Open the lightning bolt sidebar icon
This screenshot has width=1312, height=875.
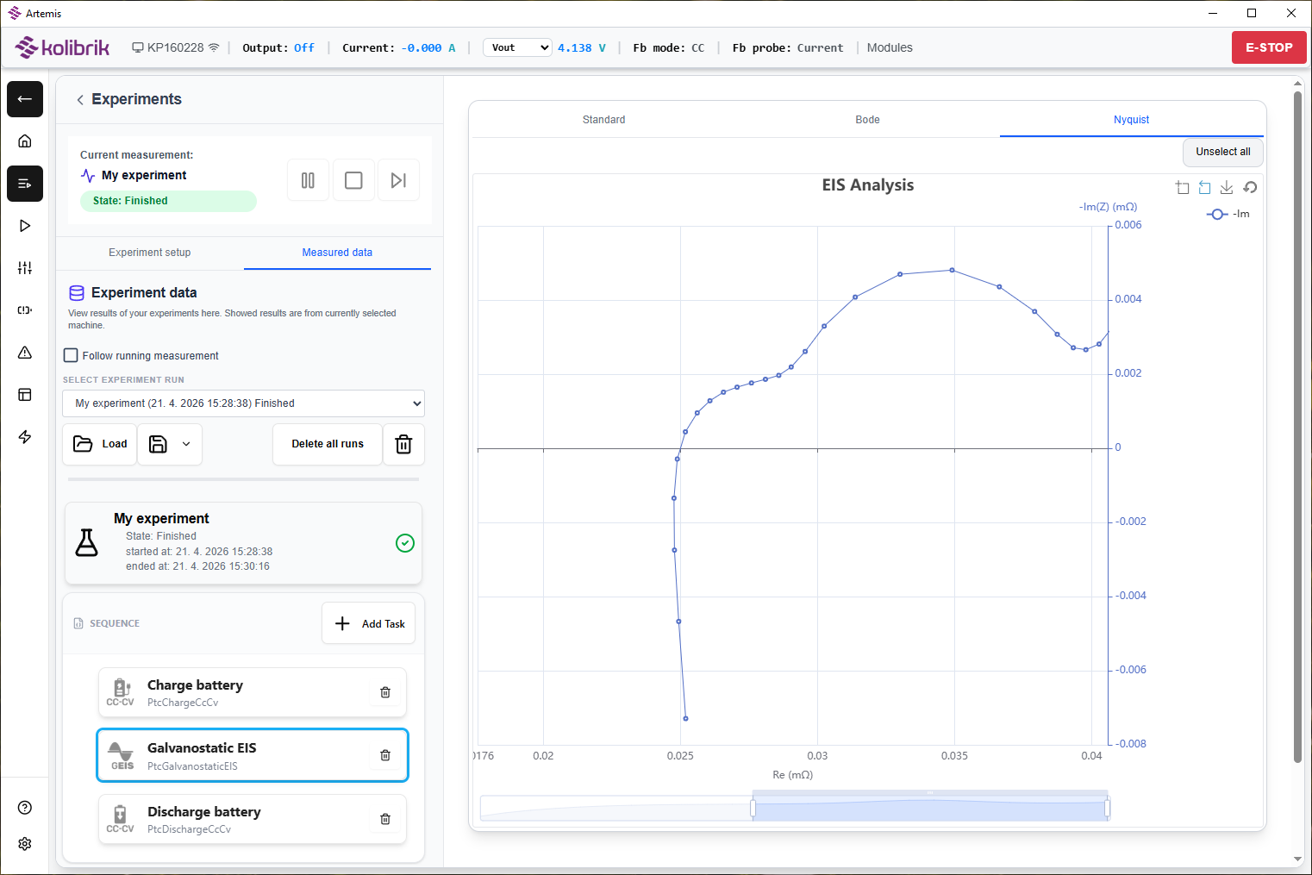25,437
